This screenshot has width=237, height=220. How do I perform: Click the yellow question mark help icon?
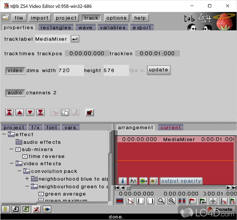coord(6,209)
